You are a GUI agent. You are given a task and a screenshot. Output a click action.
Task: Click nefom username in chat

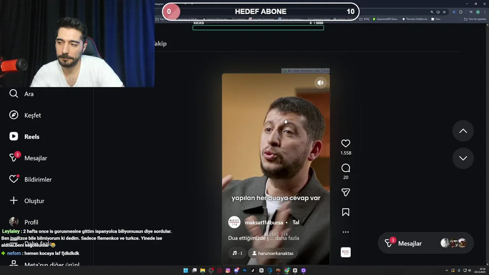14,253
